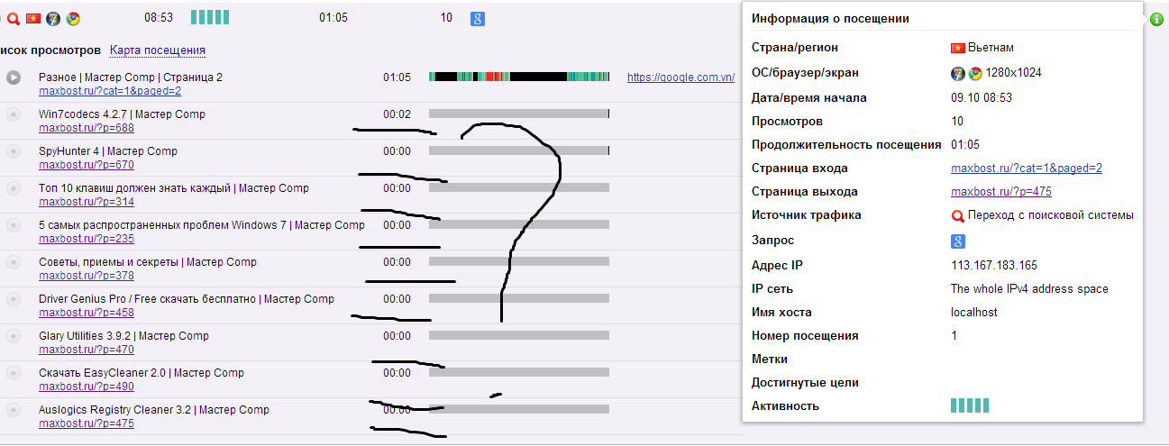Play the 'Топ 10 клавиш' page view
Viewport: 1169px width, 446px height.
click(14, 188)
